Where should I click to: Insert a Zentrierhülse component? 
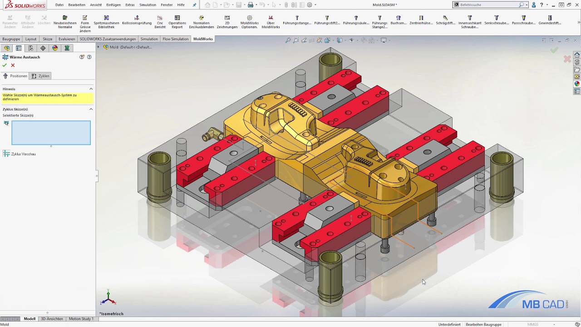pos(421,20)
